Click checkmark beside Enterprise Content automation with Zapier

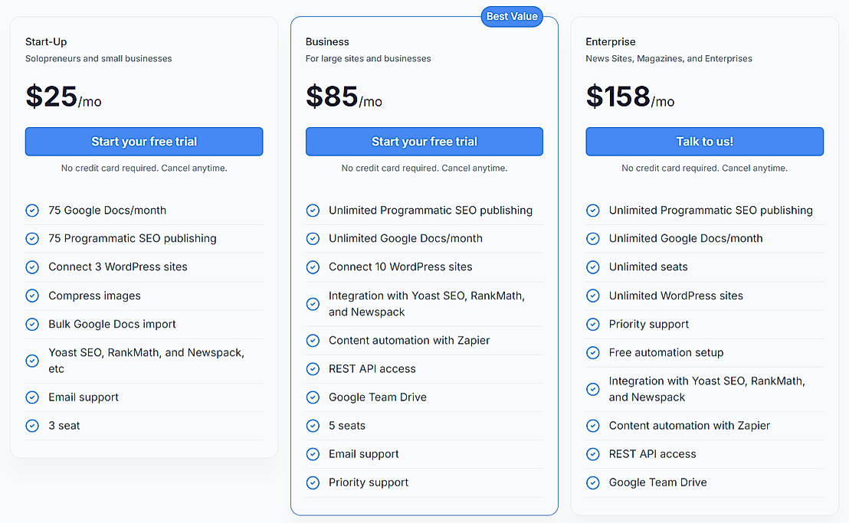pos(593,427)
